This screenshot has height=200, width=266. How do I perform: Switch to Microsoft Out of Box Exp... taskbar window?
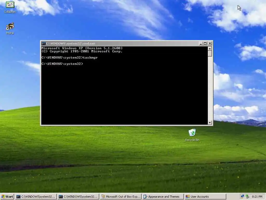click(x=121, y=197)
